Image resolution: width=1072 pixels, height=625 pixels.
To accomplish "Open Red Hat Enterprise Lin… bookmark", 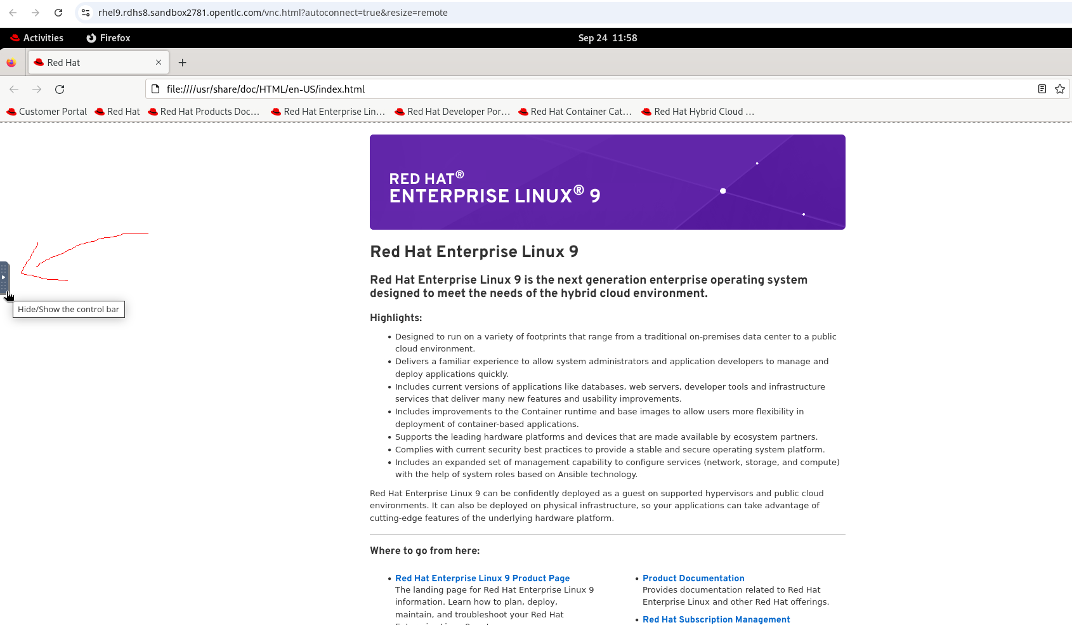I will tap(328, 112).
